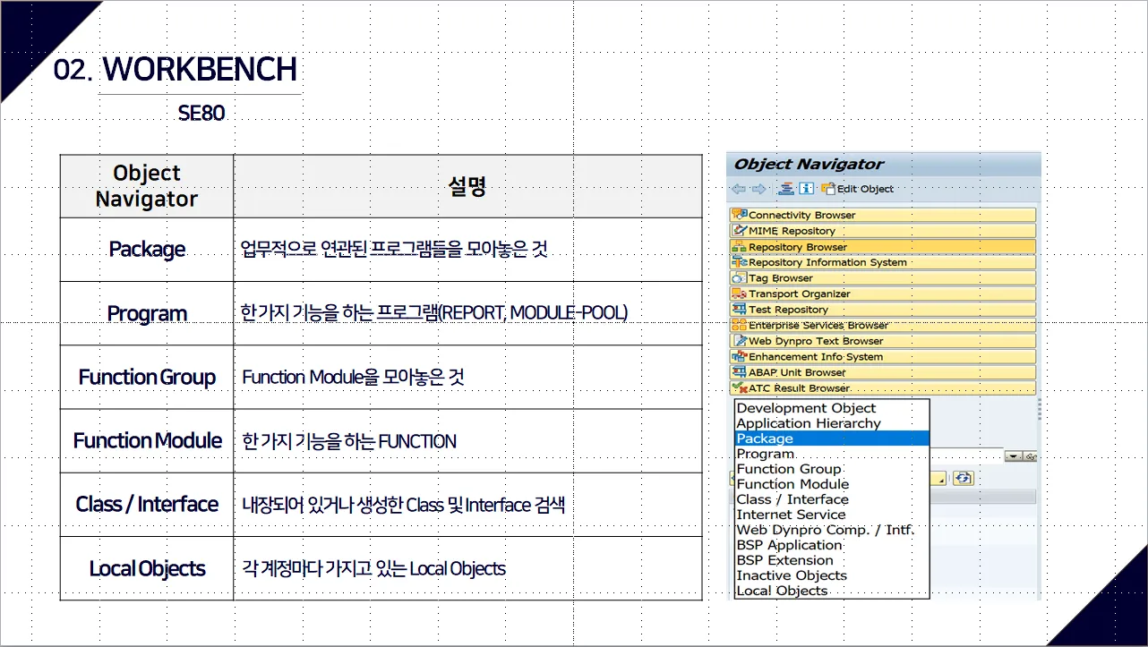1148x647 pixels.
Task: Open the Enhancement Info System
Action: 815,356
